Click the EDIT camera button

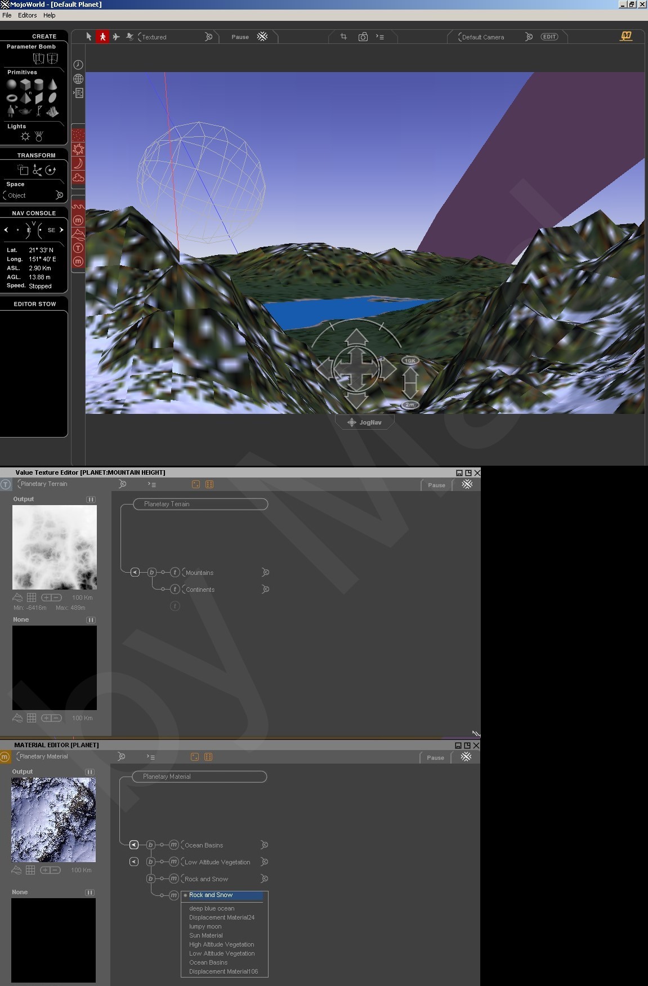pos(549,37)
